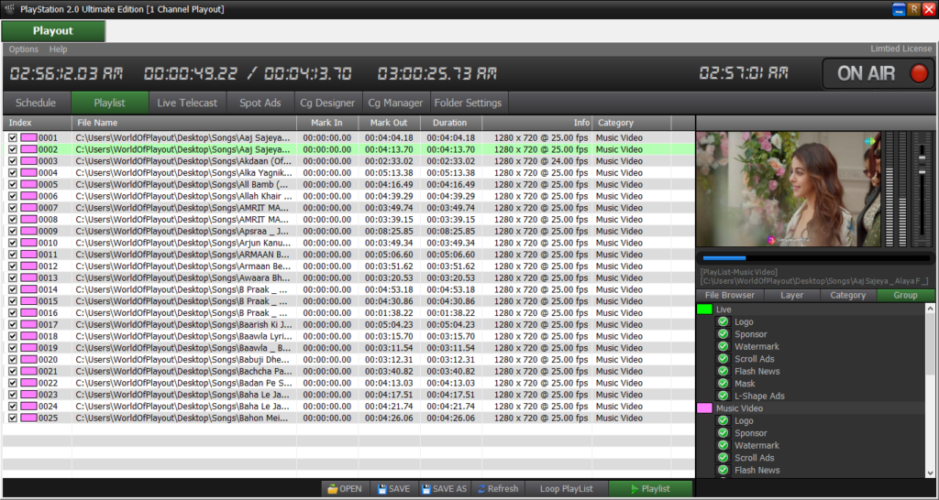Click the Group list scrollbar down arrow
This screenshot has height=500, width=939.
pyautogui.click(x=930, y=472)
